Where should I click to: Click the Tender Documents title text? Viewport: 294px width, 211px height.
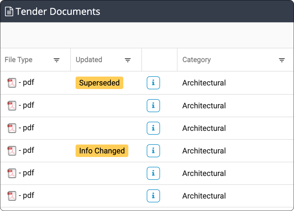tap(58, 12)
